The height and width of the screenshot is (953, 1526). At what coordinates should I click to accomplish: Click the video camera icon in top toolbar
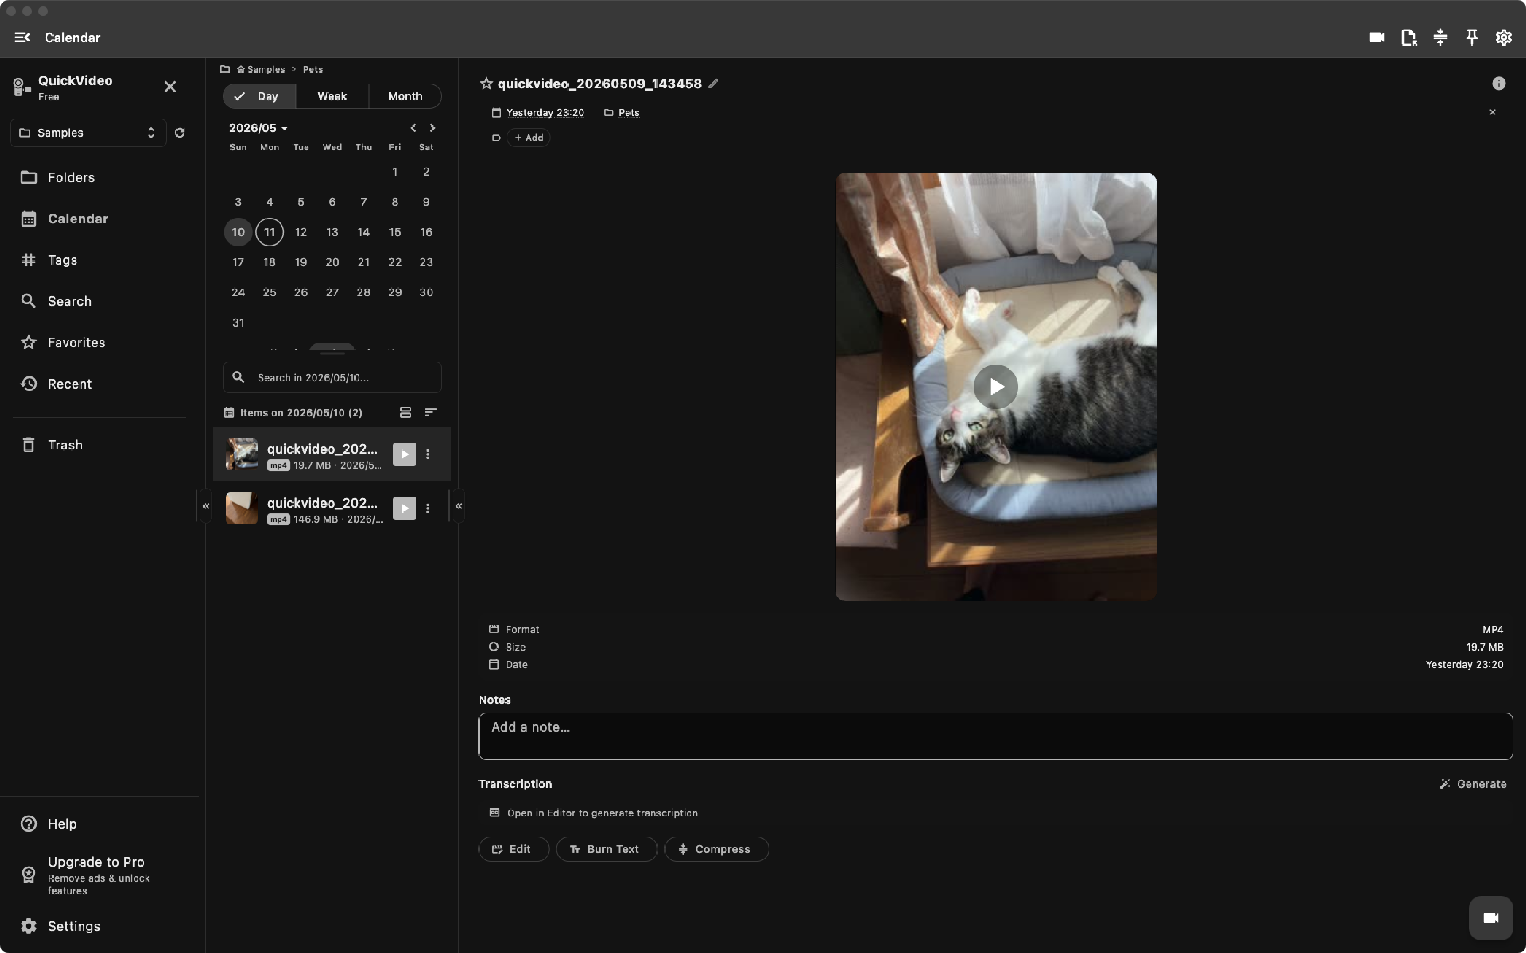coord(1377,37)
